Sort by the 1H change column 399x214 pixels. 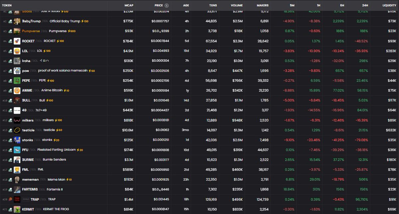point(318,6)
